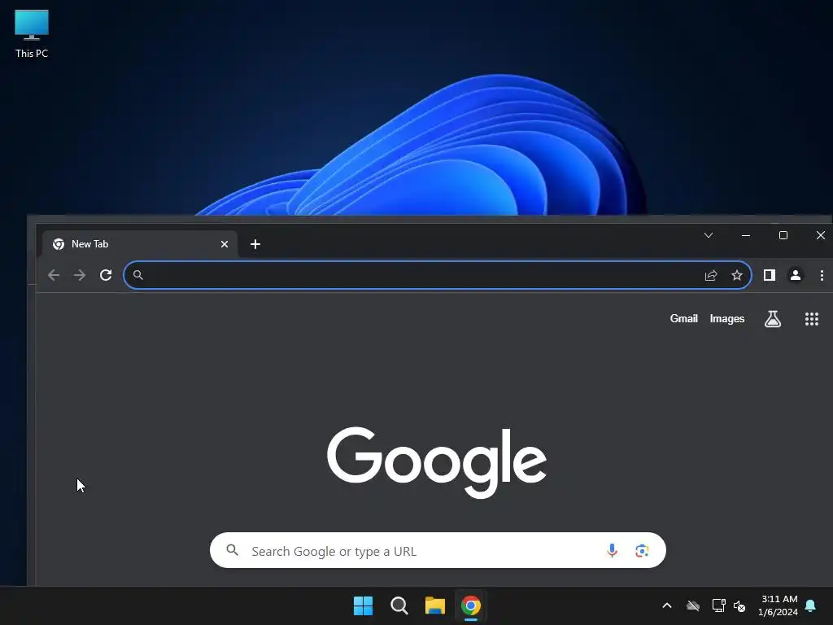Open a new tab with plus button
Viewport: 833px width, 625px height.
pos(255,244)
